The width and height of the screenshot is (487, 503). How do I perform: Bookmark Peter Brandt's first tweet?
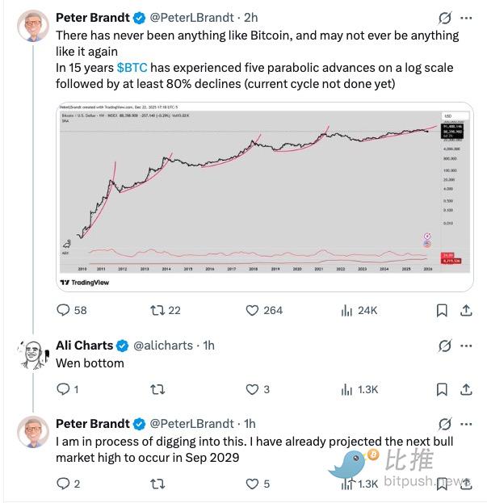(x=442, y=310)
